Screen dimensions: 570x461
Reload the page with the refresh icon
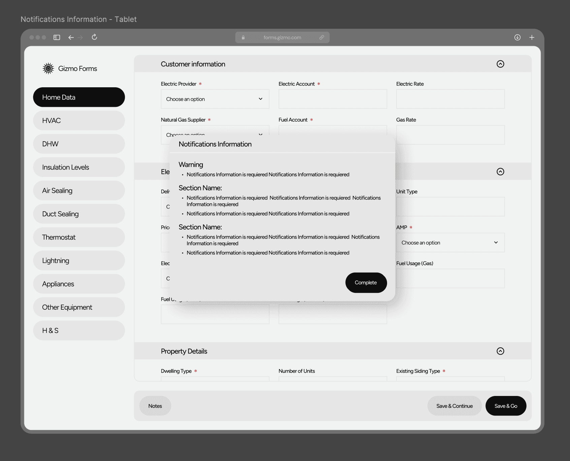[94, 37]
